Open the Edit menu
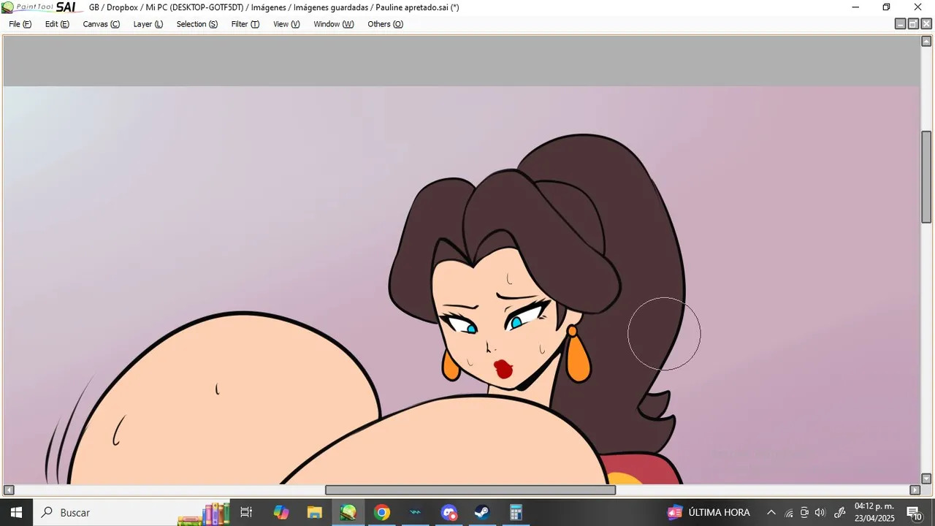Viewport: 935px width, 526px height. click(57, 24)
